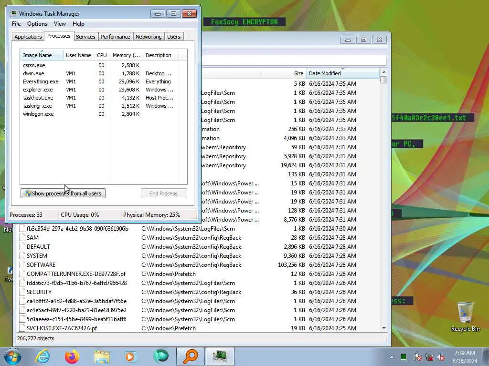This screenshot has height=366, width=489.
Task: Click the Everything vertical scrollbar thumb
Action: click(x=384, y=80)
